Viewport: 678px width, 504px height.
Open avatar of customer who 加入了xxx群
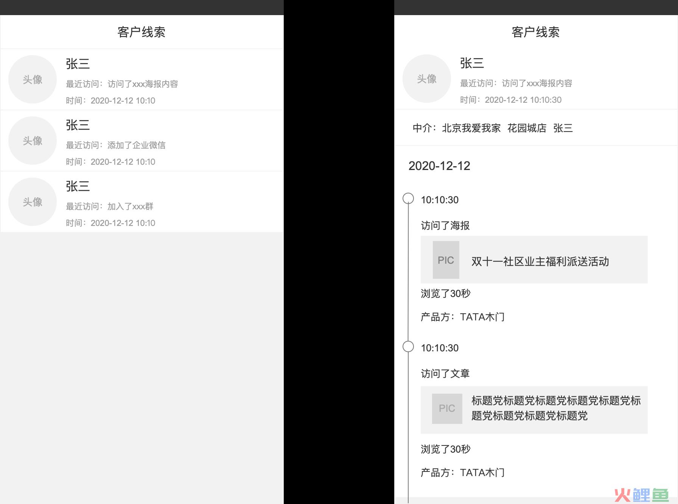(x=33, y=202)
